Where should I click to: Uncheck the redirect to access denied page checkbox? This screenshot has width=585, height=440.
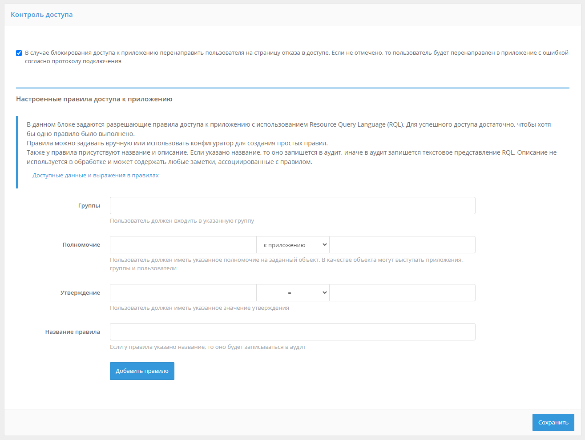click(x=19, y=53)
